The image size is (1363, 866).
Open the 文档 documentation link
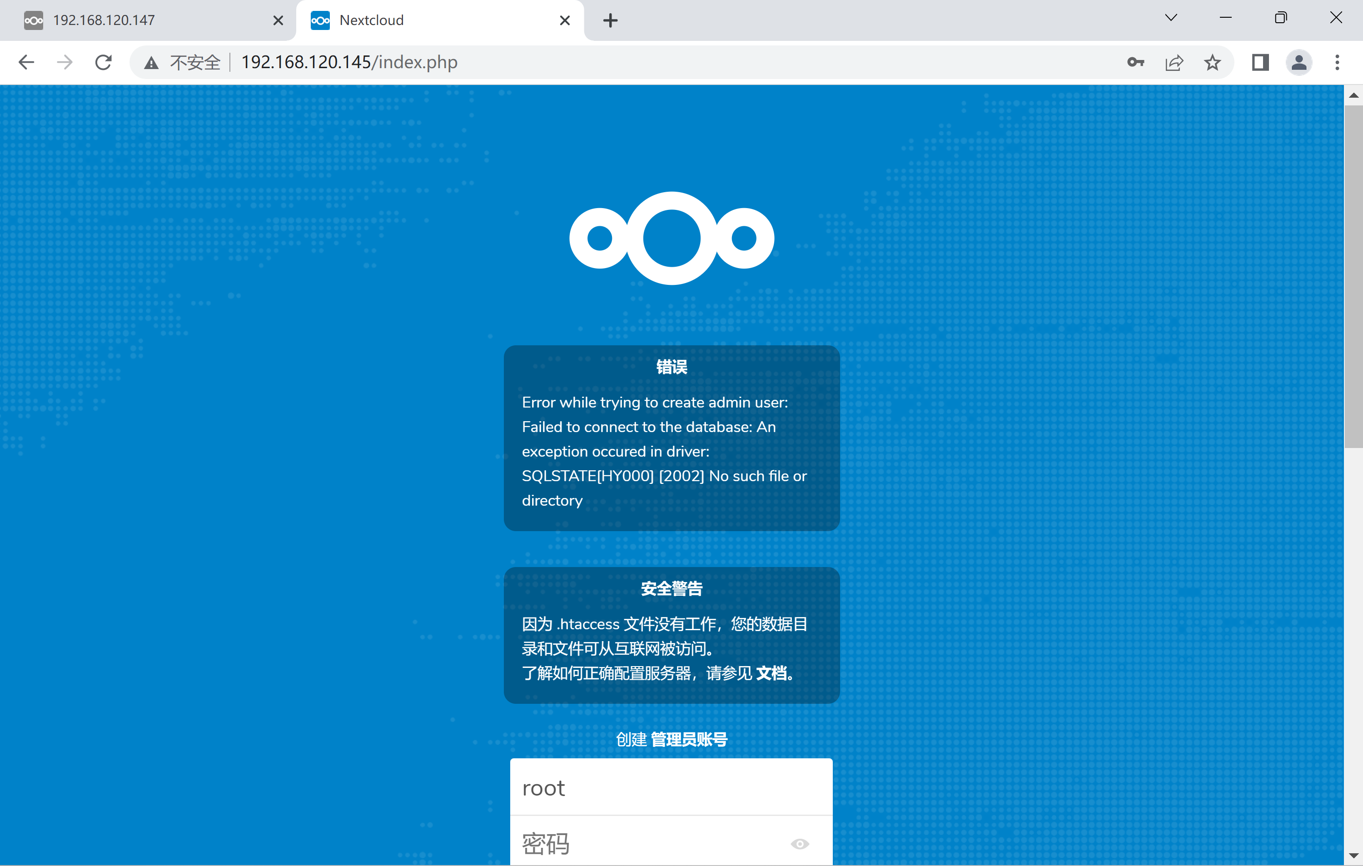(x=773, y=673)
